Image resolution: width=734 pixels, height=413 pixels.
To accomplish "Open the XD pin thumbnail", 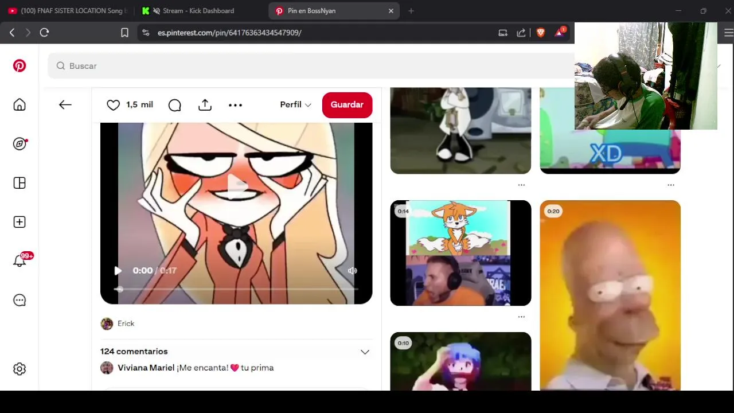I will pos(610,151).
